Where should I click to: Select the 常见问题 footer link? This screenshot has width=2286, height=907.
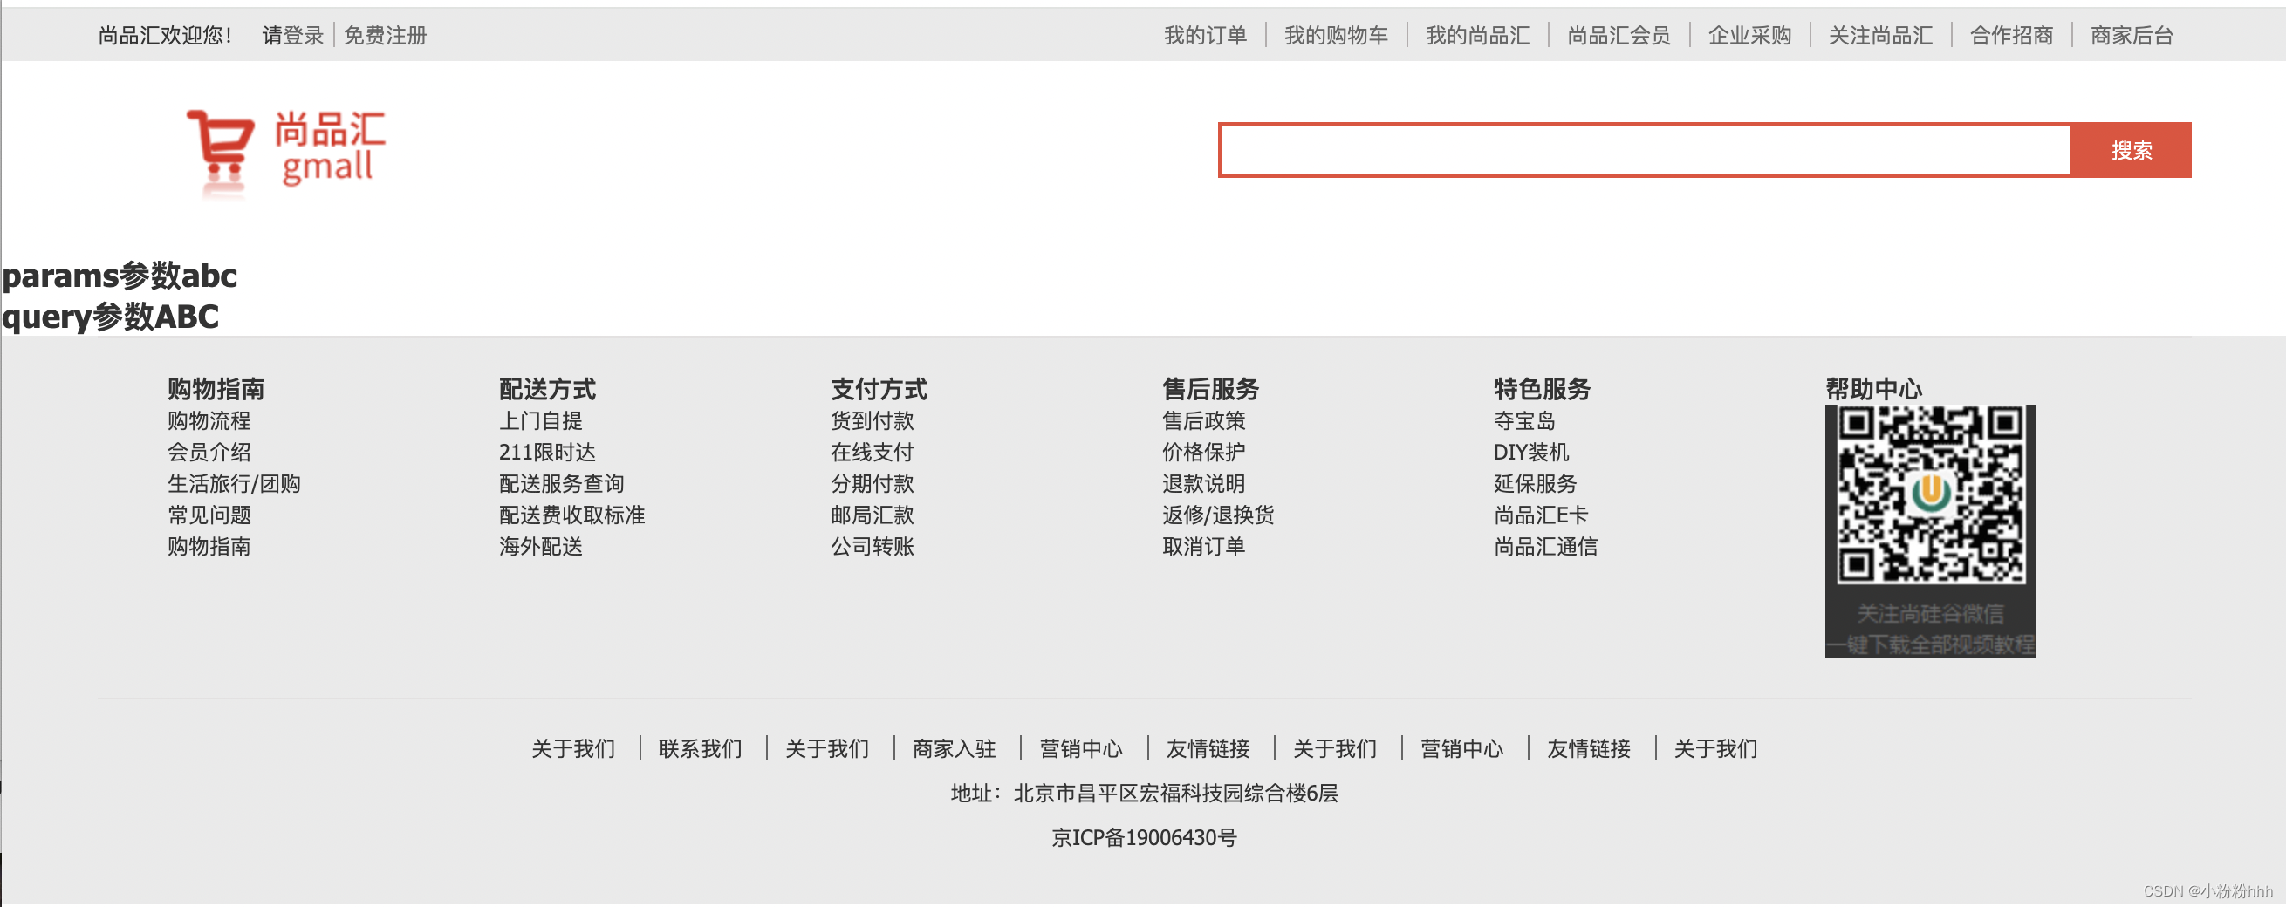[209, 515]
